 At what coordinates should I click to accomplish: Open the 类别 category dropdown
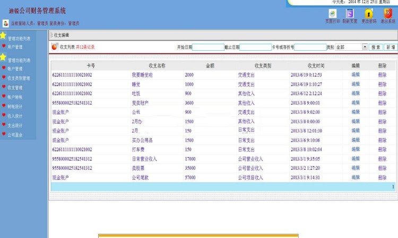click(365, 47)
